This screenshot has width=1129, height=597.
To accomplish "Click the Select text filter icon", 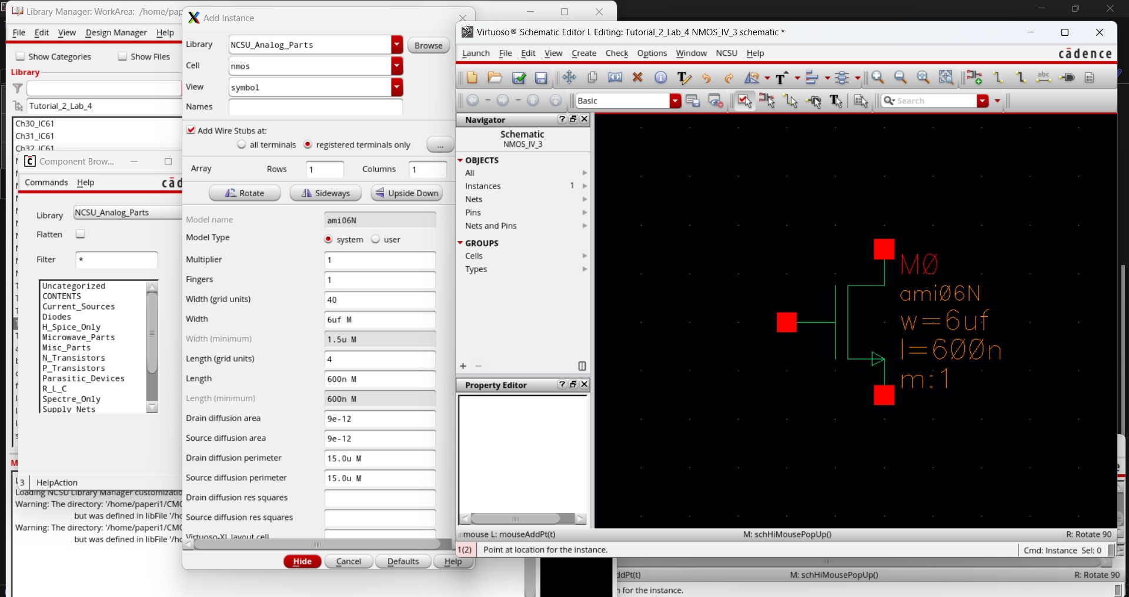I will tap(836, 101).
